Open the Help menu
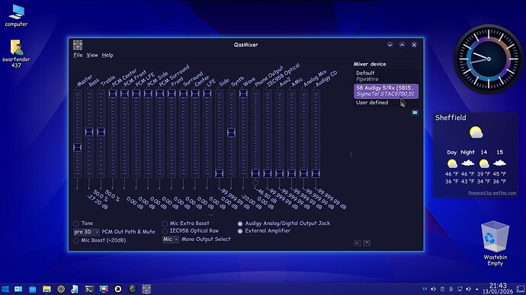Image resolution: width=526 pixels, height=295 pixels. pos(107,56)
